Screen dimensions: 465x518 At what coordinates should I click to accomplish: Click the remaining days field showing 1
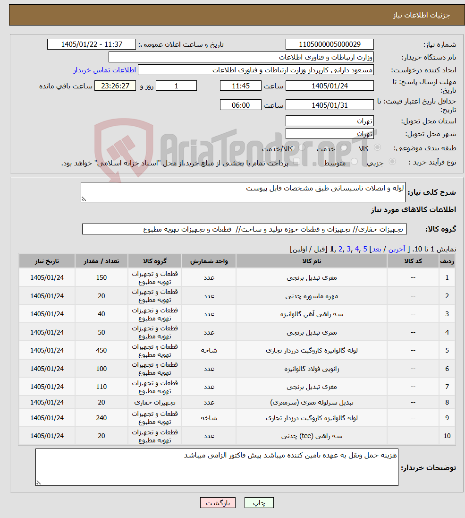pos(176,86)
